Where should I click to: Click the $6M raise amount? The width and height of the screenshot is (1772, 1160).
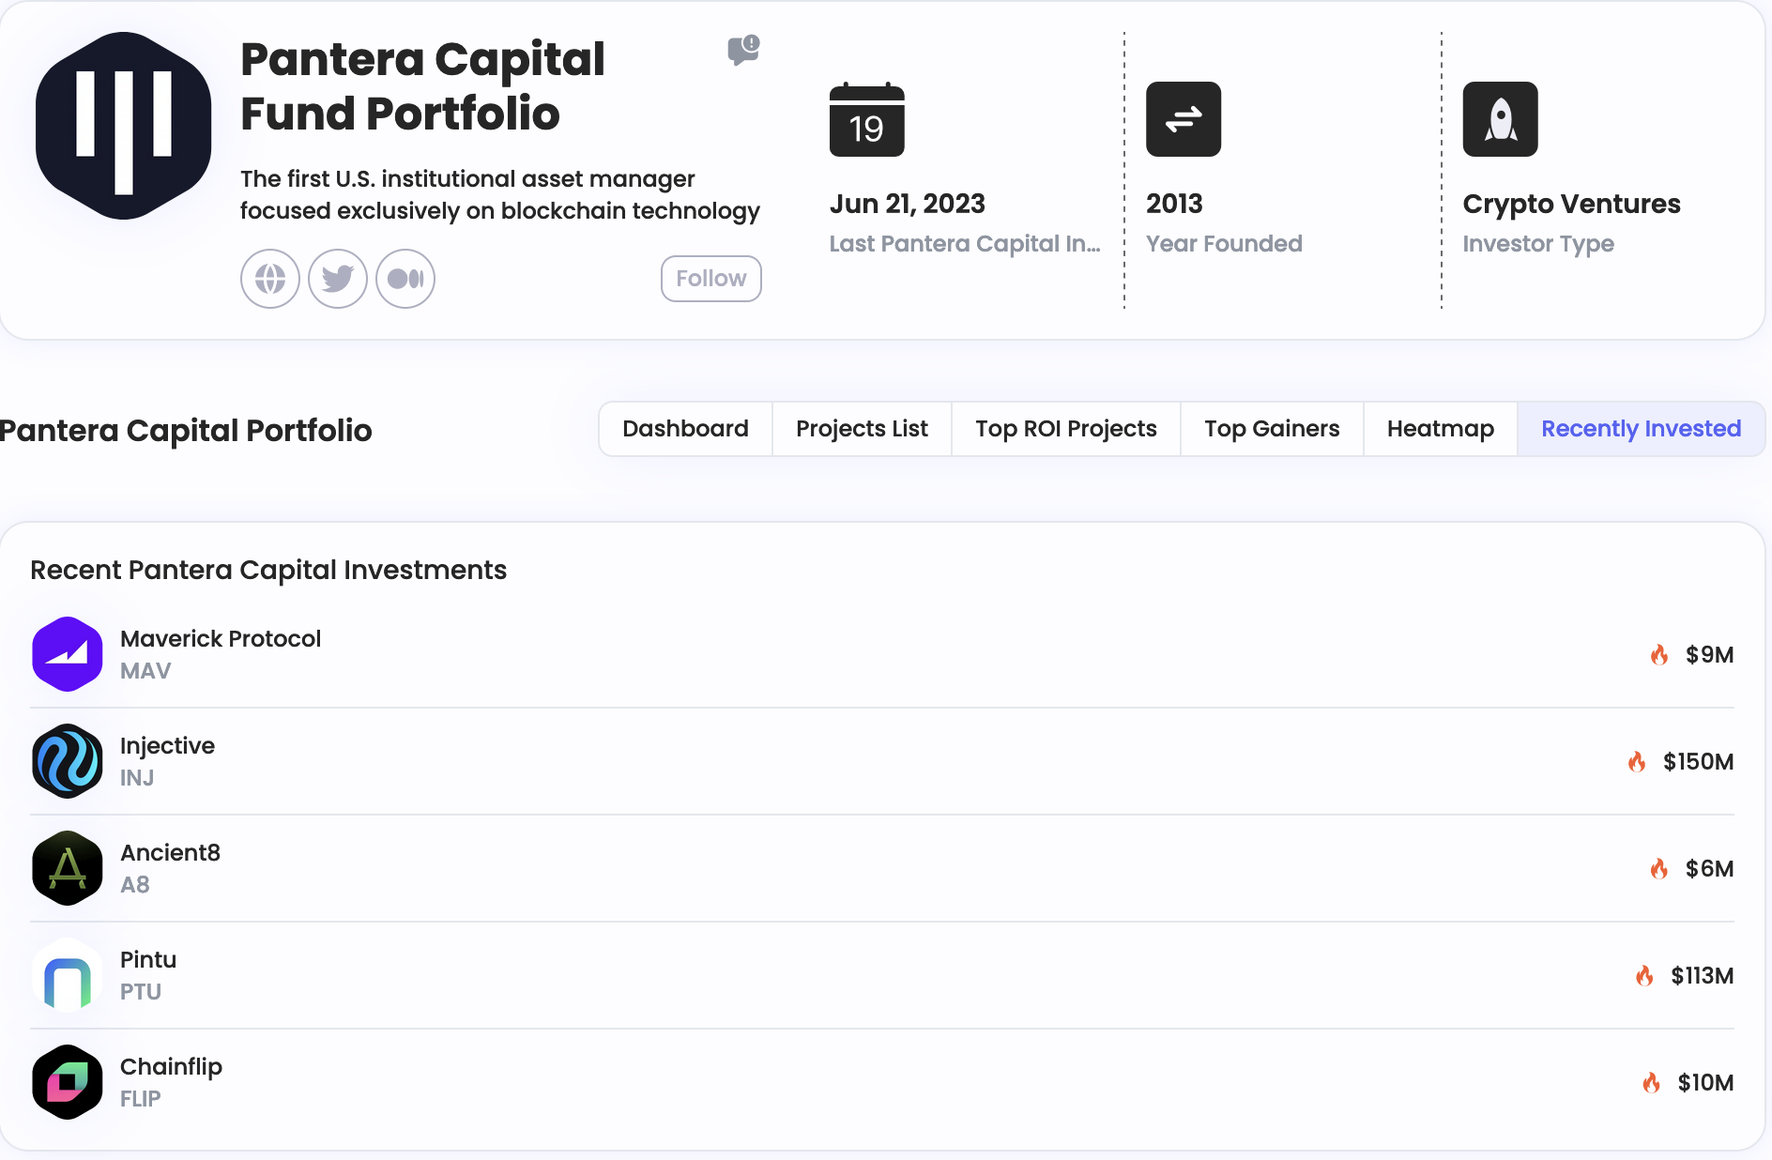pyautogui.click(x=1709, y=868)
